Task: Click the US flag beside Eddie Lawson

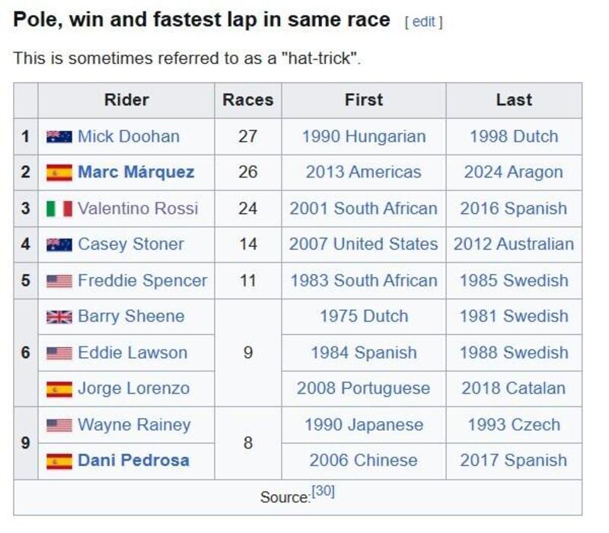Action: point(59,353)
